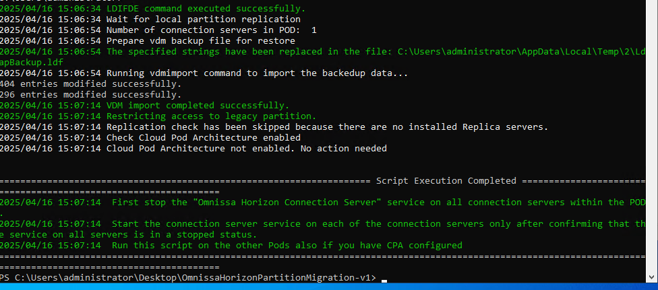Click 'Start the connection server service' line
This screenshot has height=290, width=658.
point(323,224)
